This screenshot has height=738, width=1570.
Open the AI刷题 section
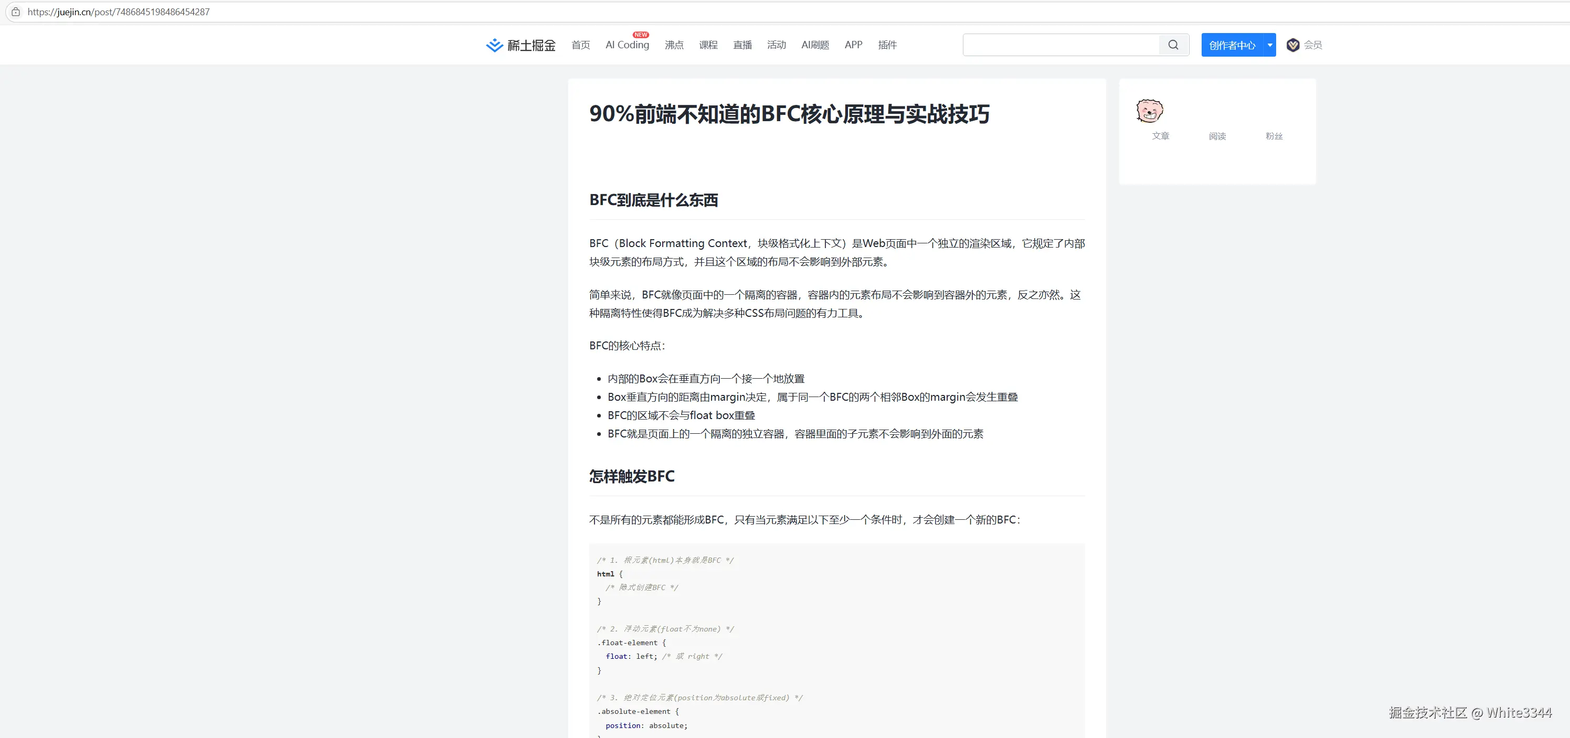tap(815, 45)
